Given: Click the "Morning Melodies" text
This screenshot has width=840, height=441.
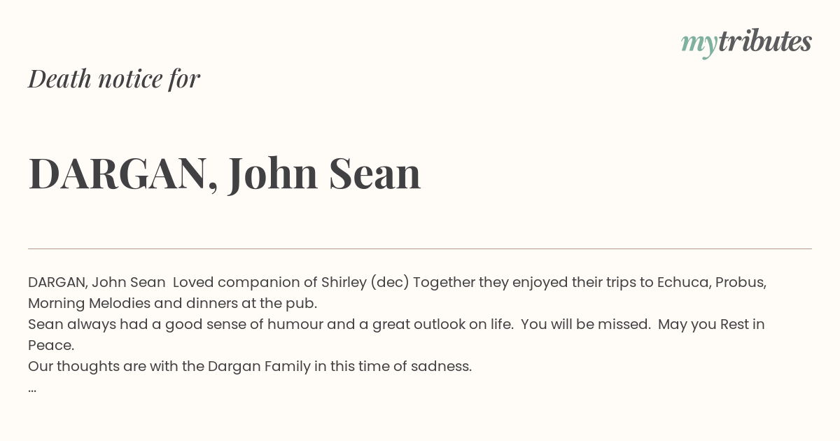Looking at the screenshot, I should click(90, 304).
